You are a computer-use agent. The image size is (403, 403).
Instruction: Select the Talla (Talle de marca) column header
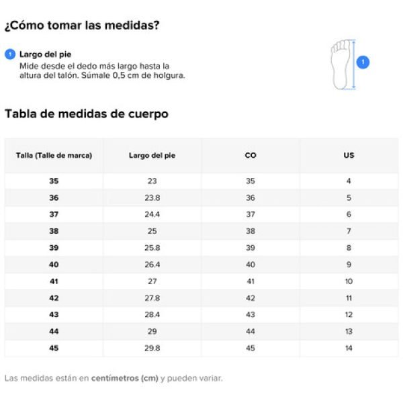[54, 156]
